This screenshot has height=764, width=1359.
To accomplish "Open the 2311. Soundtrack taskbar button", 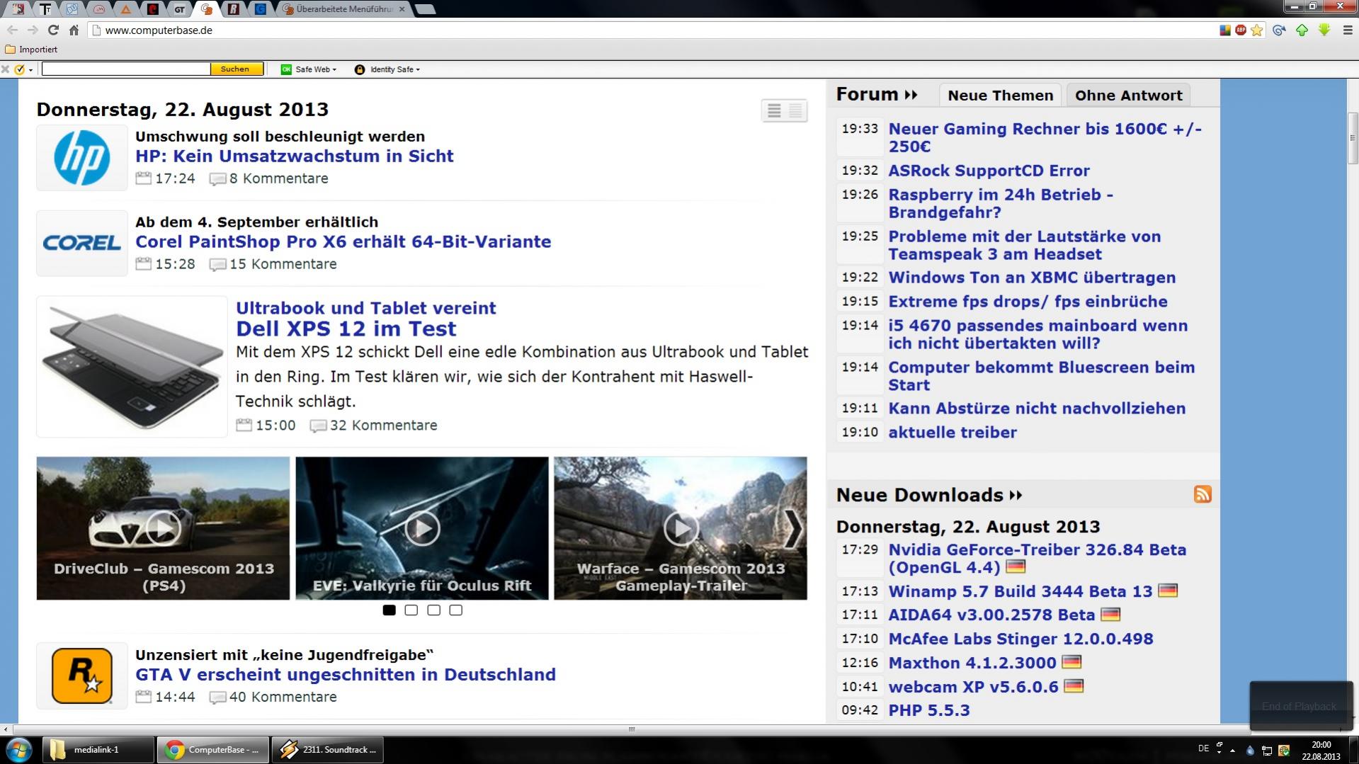I will pos(328,749).
